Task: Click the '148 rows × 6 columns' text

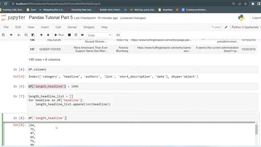Action: pos(44,60)
